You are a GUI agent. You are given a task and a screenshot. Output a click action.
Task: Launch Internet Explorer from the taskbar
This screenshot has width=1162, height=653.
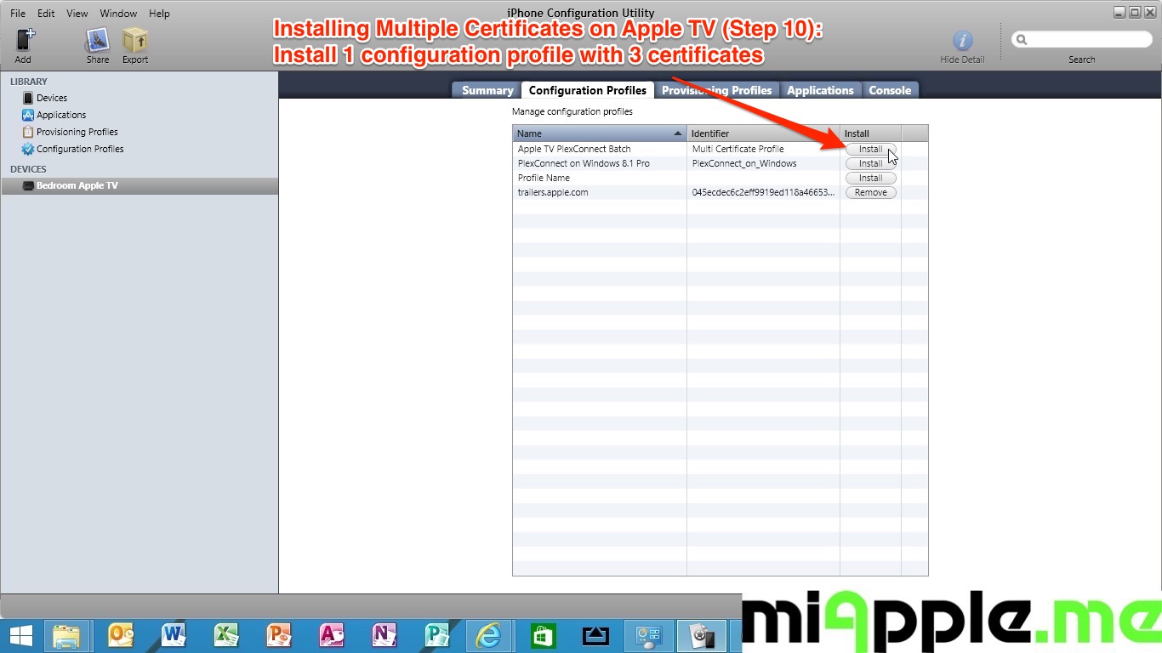click(x=488, y=635)
